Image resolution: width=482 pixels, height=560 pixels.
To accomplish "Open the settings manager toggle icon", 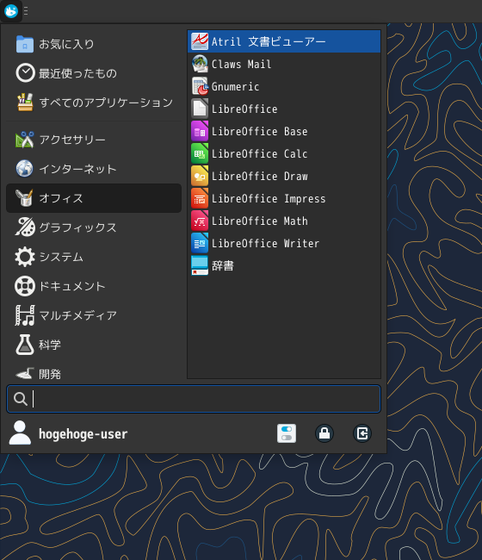I will pos(287,433).
